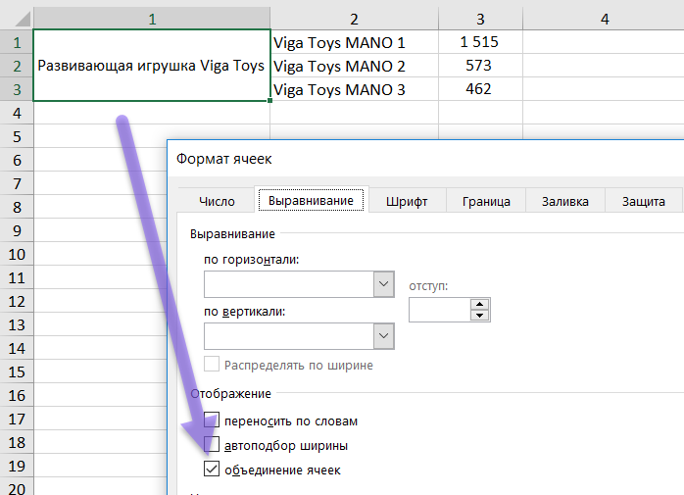
Task: Expand the по вертикали alignment dropdown
Action: (x=382, y=335)
